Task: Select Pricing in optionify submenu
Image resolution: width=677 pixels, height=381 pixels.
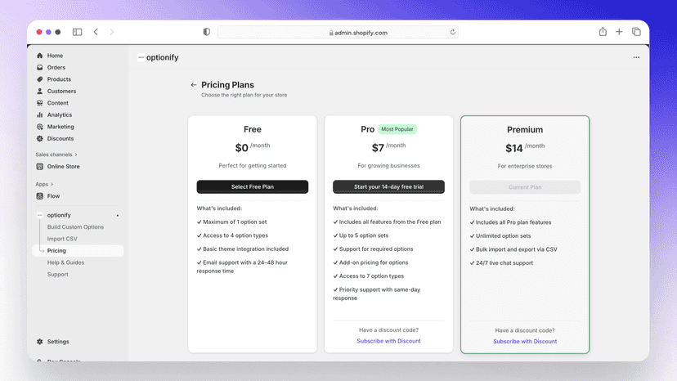Action: pyautogui.click(x=78, y=251)
